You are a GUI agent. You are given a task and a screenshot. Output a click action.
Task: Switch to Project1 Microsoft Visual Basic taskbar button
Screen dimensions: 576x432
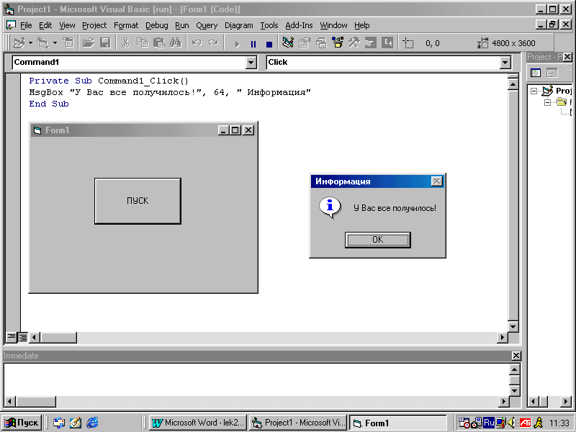tap(298, 423)
